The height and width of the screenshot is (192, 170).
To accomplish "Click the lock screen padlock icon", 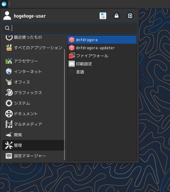I will pyautogui.click(x=116, y=16).
